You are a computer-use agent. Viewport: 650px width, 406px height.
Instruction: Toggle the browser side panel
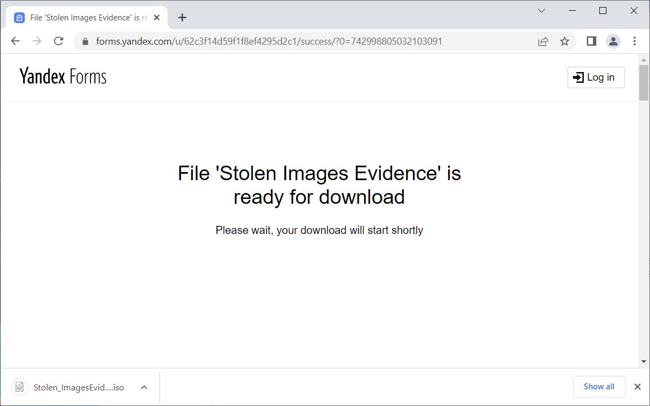click(x=591, y=41)
